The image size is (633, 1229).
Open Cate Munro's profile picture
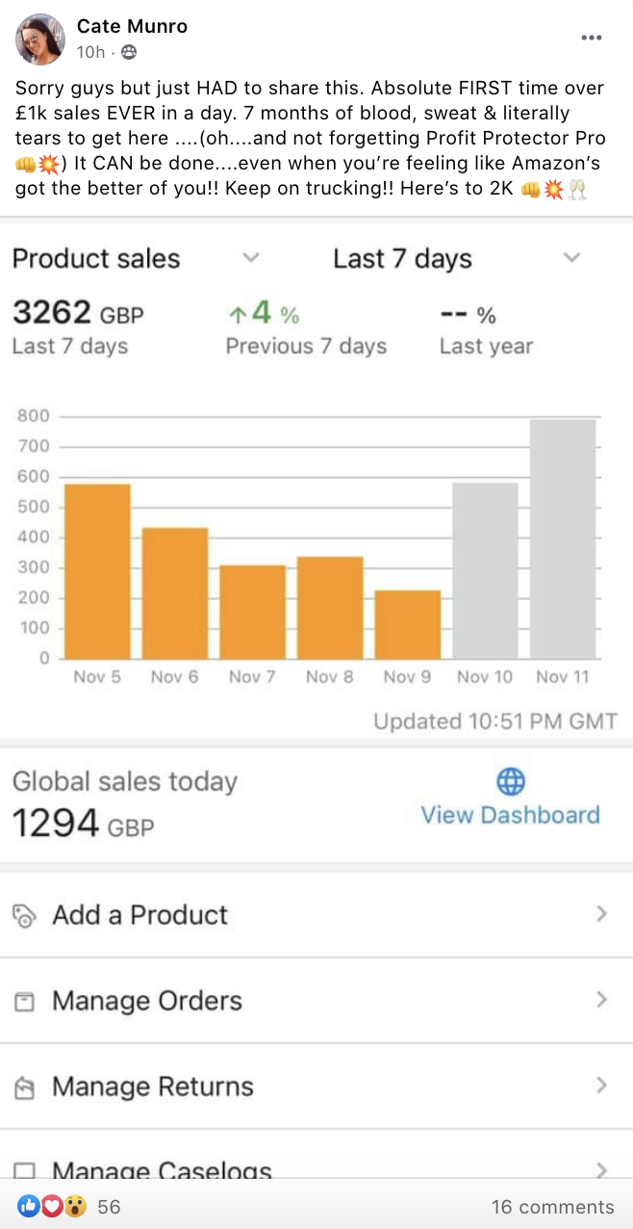click(39, 39)
